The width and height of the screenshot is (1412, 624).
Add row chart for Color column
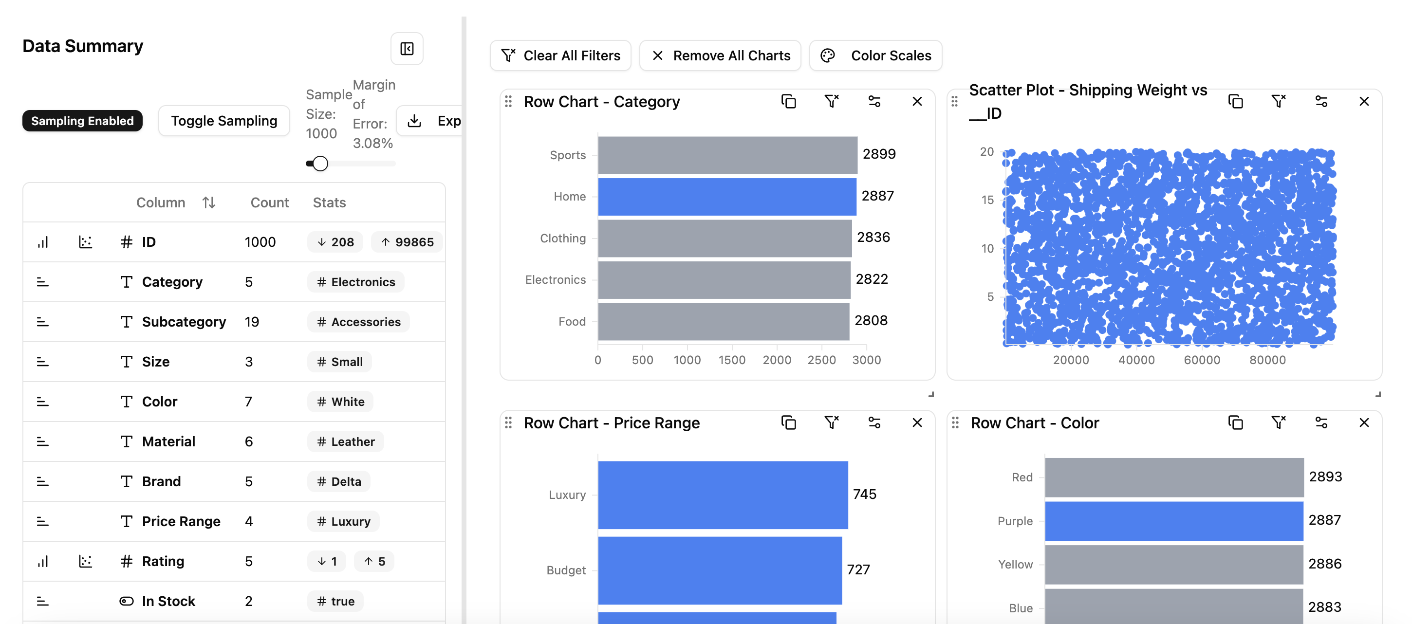pyautogui.click(x=43, y=402)
